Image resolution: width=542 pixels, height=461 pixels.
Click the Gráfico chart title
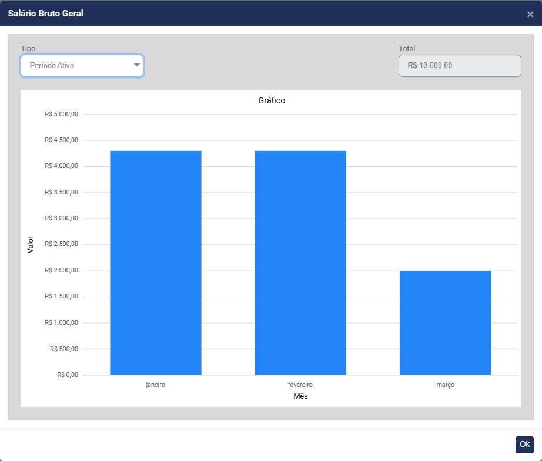click(x=272, y=100)
